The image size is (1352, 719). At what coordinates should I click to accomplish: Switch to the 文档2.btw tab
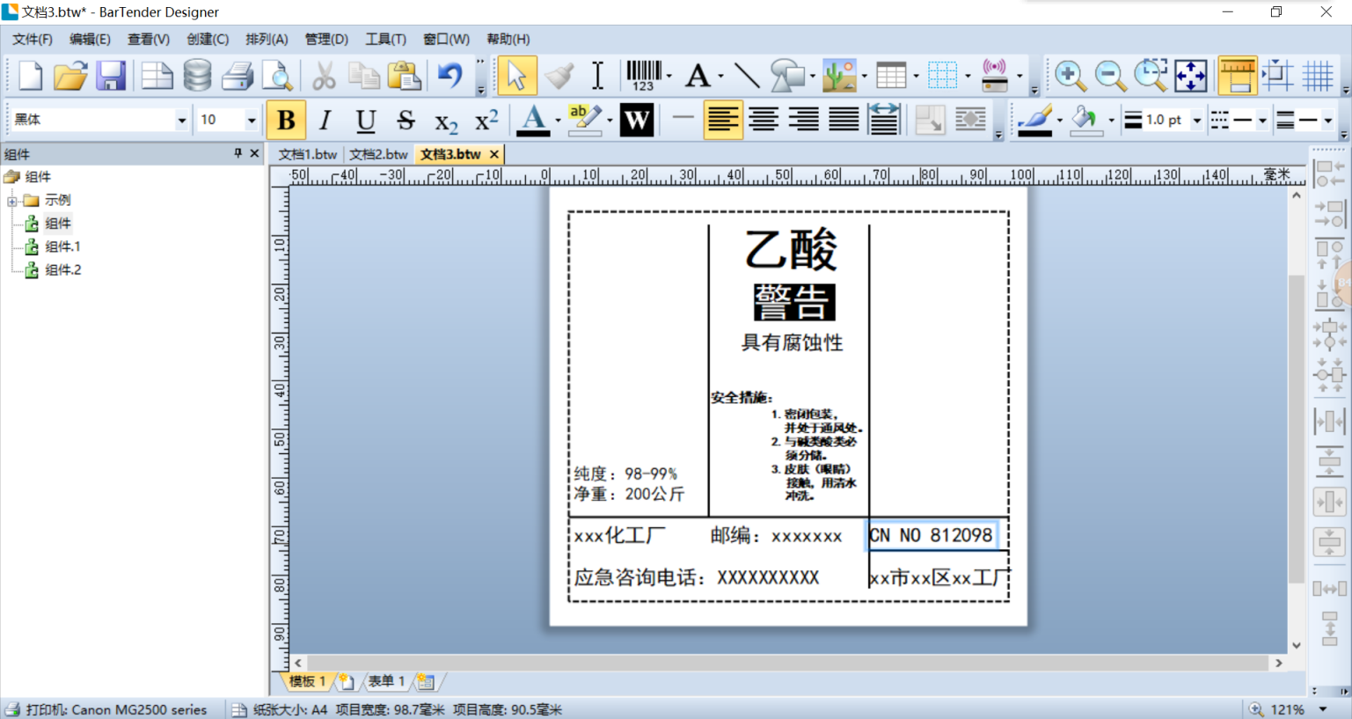point(378,154)
